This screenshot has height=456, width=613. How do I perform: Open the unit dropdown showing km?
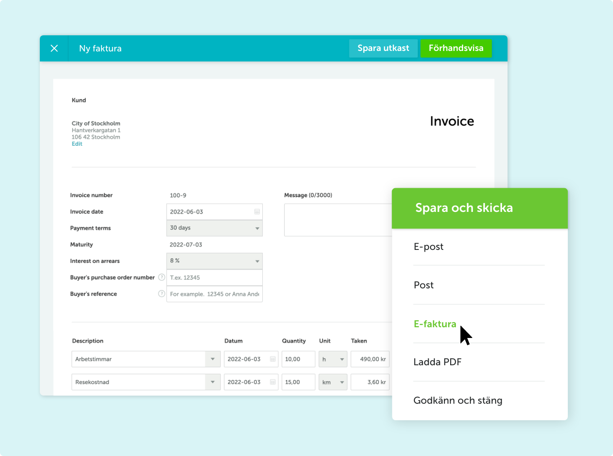coord(333,382)
